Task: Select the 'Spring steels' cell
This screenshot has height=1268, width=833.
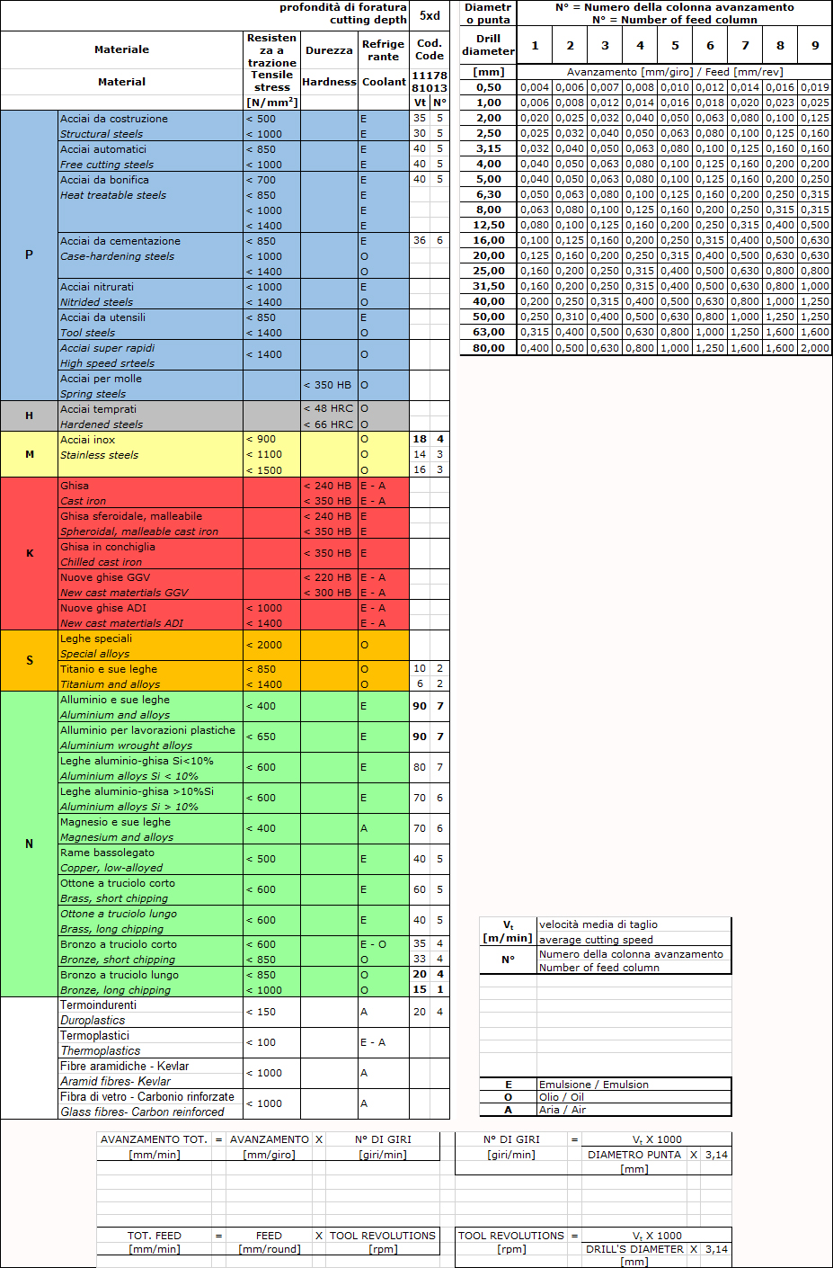Action: pos(151,394)
